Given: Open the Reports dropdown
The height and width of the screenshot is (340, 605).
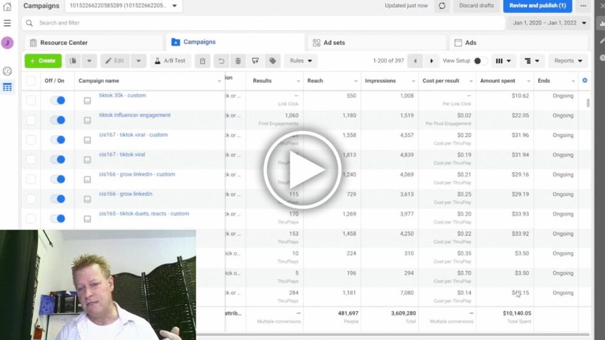Looking at the screenshot, I should (568, 61).
